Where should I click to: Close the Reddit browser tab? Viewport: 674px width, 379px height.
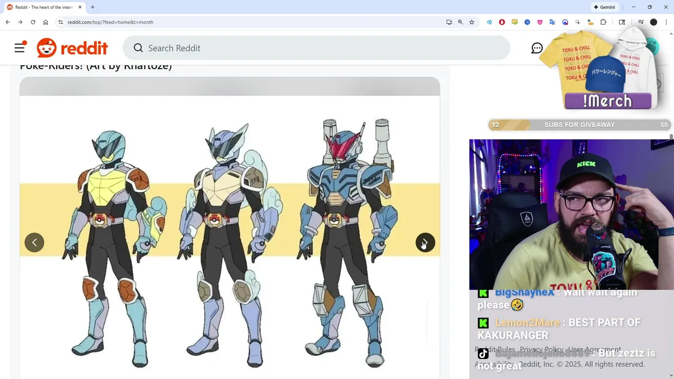(x=80, y=7)
